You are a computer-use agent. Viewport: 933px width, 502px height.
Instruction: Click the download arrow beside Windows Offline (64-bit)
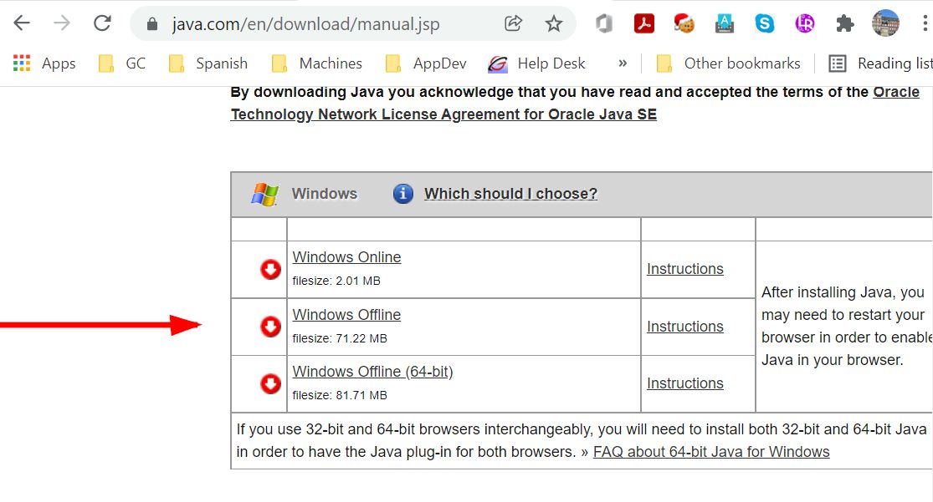click(x=270, y=383)
